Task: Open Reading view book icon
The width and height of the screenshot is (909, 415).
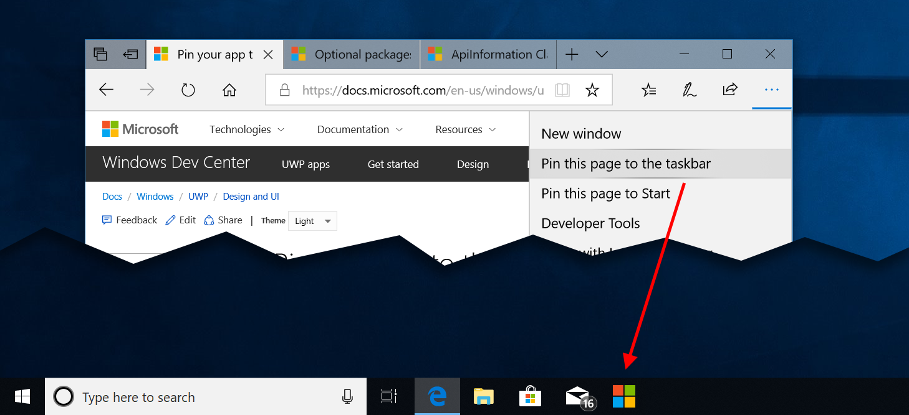Action: point(562,90)
